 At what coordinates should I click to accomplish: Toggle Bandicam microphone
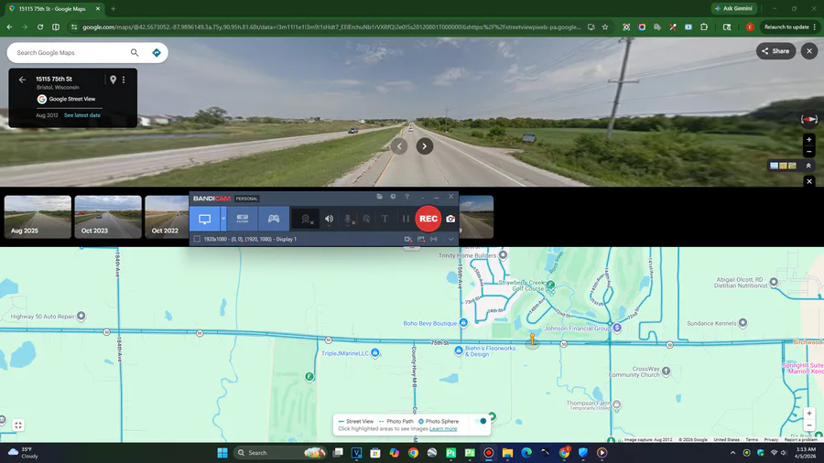tap(348, 219)
